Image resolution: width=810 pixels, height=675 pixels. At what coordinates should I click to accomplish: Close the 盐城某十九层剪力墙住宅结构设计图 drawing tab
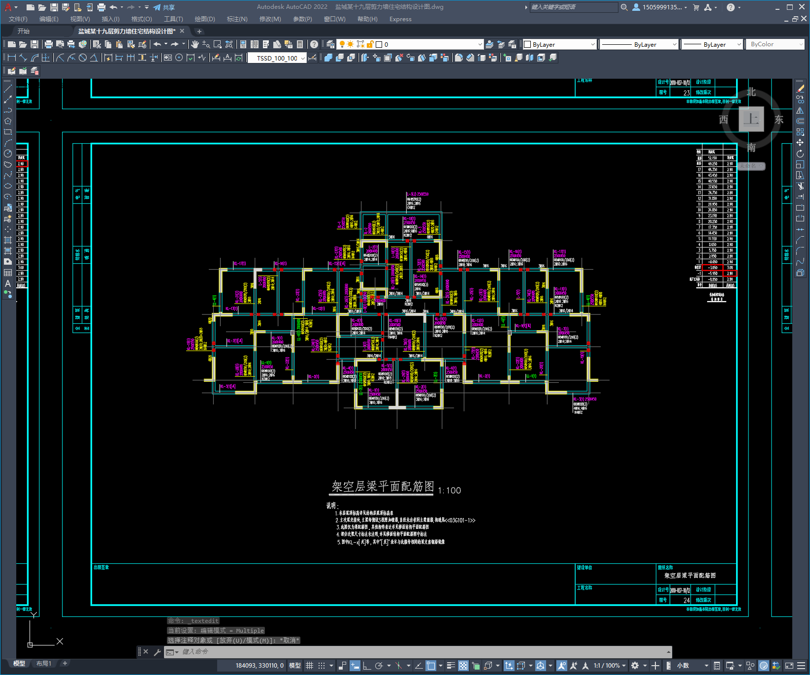tap(182, 31)
